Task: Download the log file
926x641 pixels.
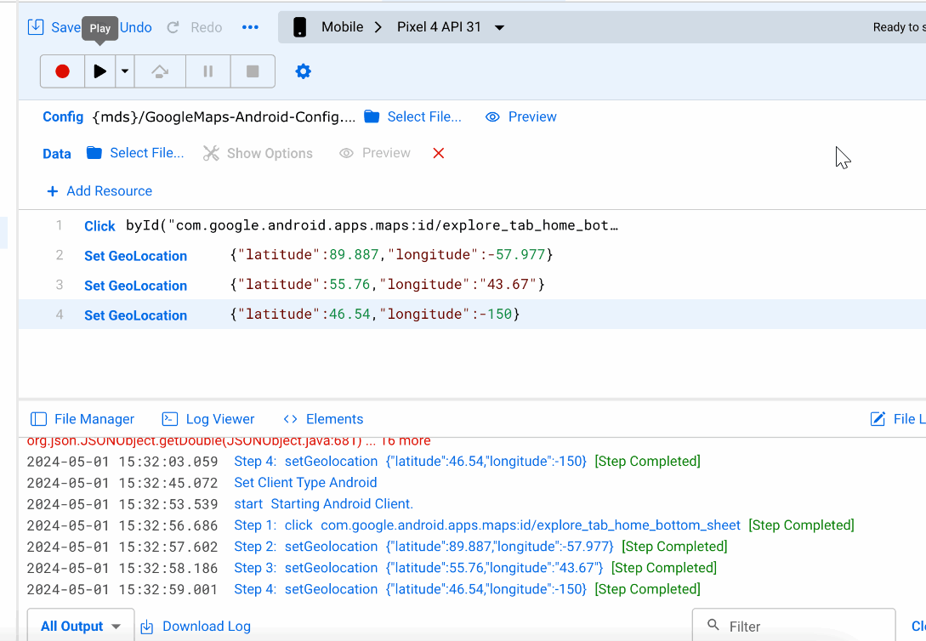Action: pos(196,627)
